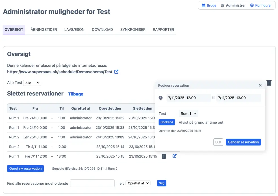Expand the Alle Test dropdown
Screen dimensions: 278x196
pyautogui.click(x=32, y=83)
